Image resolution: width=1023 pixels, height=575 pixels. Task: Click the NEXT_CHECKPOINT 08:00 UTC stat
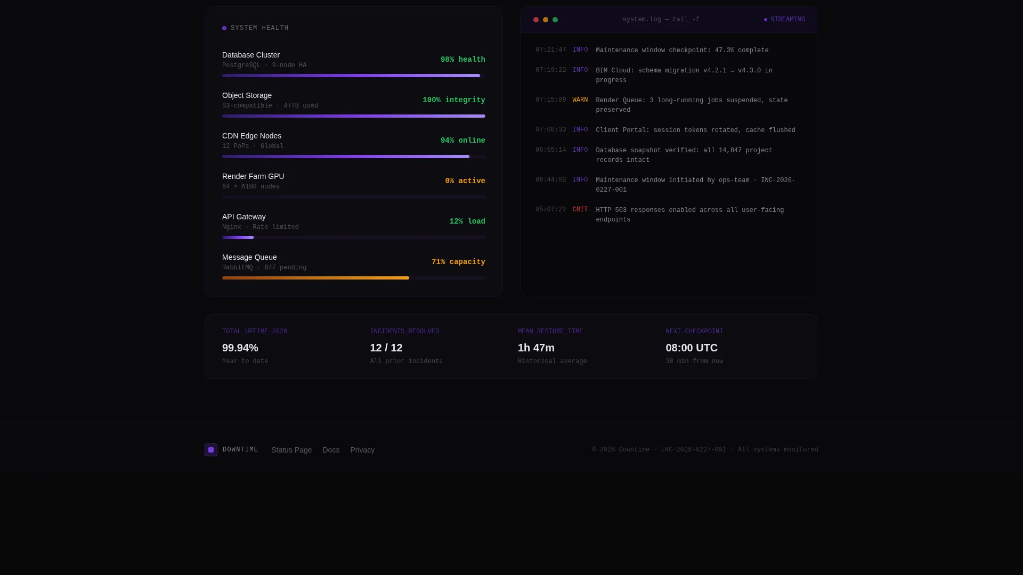tap(692, 348)
